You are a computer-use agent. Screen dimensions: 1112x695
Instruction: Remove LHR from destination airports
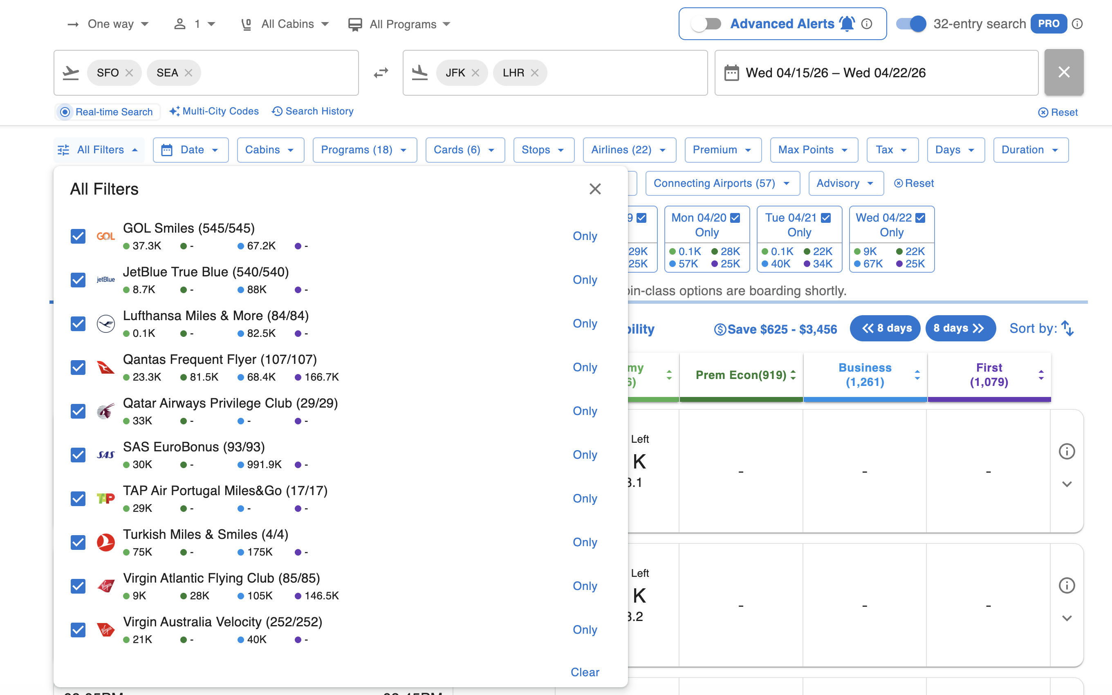pyautogui.click(x=534, y=73)
